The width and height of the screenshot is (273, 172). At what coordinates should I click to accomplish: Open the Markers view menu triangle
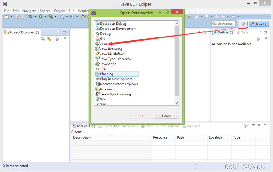pos(253,125)
